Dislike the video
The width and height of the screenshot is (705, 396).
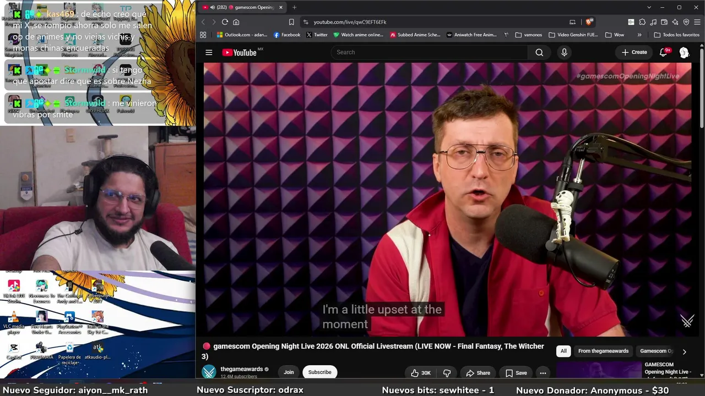(447, 373)
